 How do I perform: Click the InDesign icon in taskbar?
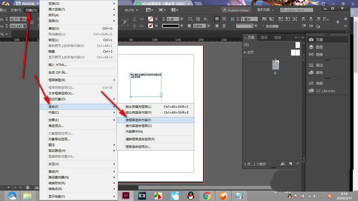tap(126, 196)
